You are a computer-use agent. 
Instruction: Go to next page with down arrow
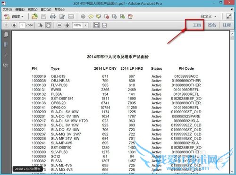(x=14, y=25)
